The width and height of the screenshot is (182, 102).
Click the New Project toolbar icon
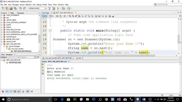pos(7,8)
